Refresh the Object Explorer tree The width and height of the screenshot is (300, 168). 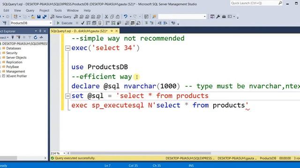click(36, 37)
